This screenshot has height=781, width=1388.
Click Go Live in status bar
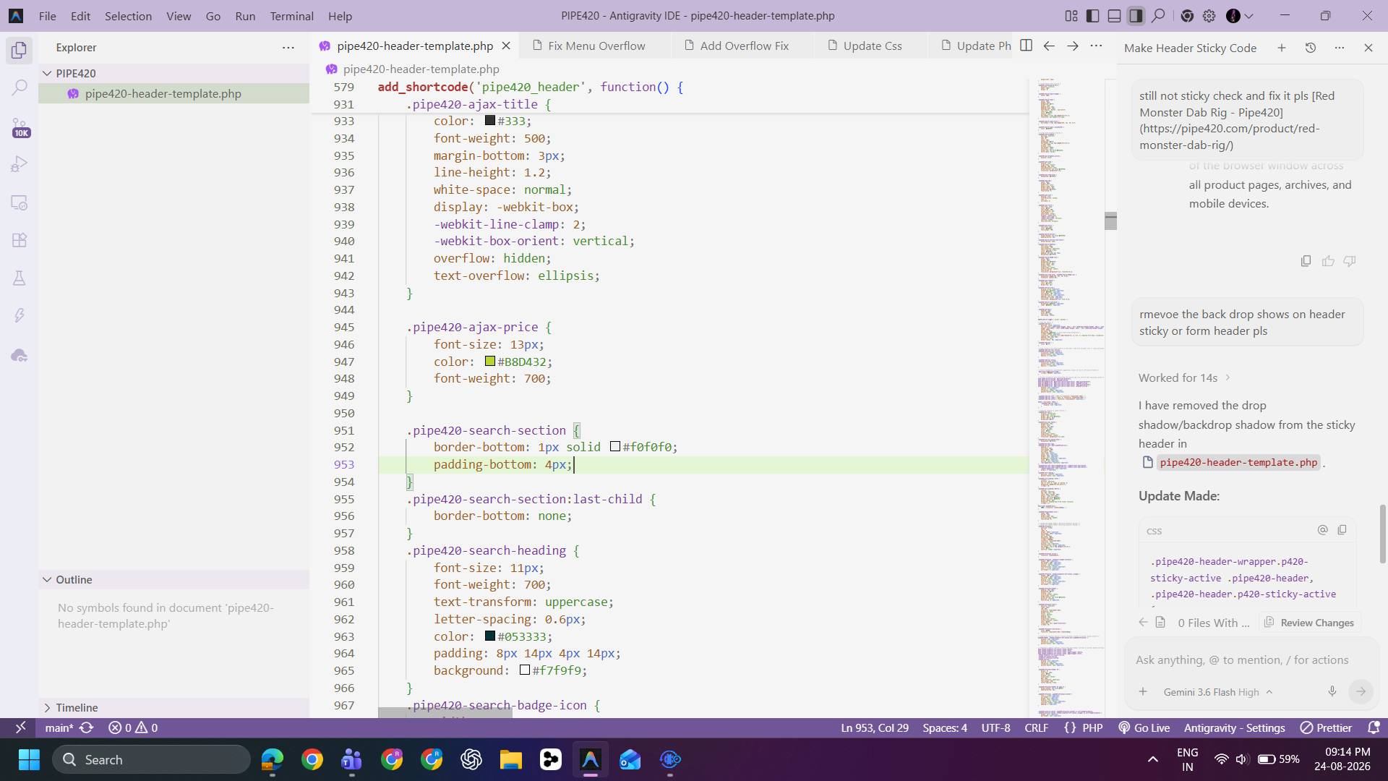1144,727
